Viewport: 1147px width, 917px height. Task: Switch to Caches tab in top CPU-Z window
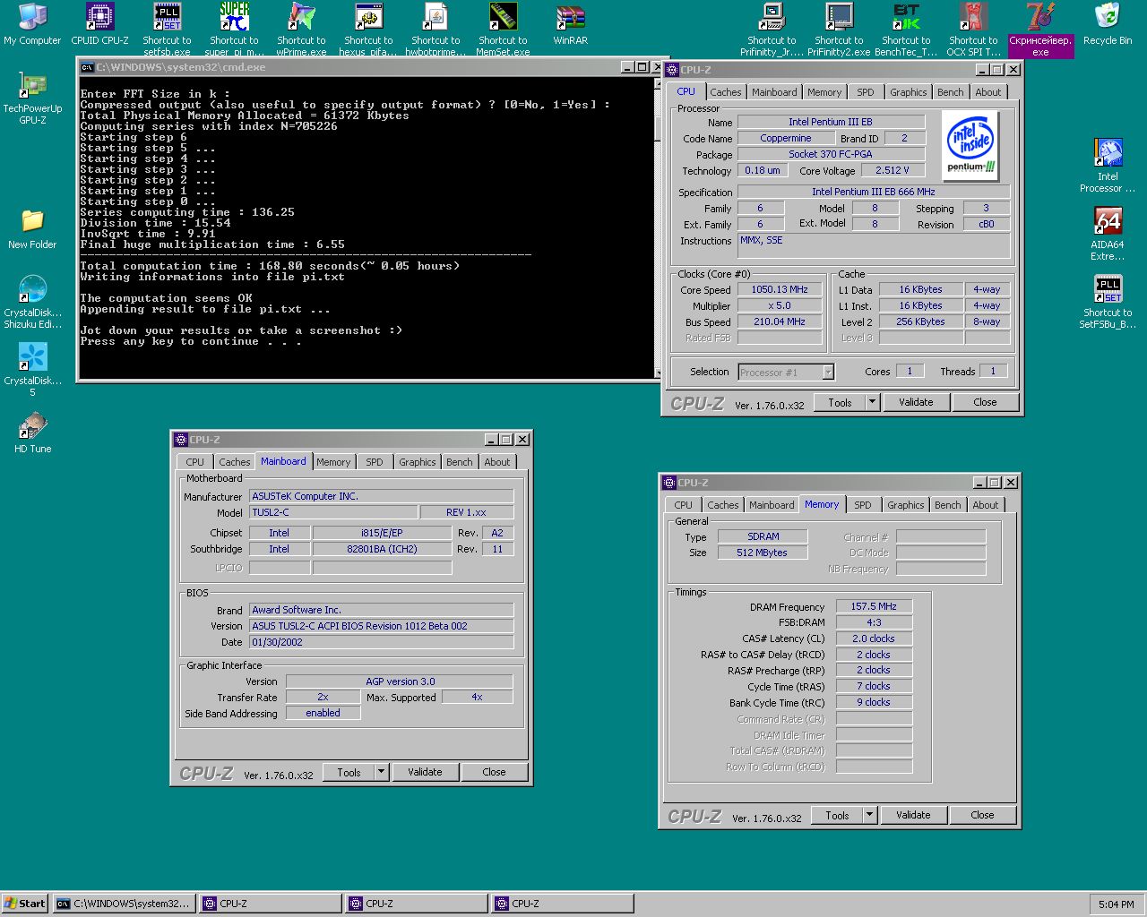[x=726, y=92]
